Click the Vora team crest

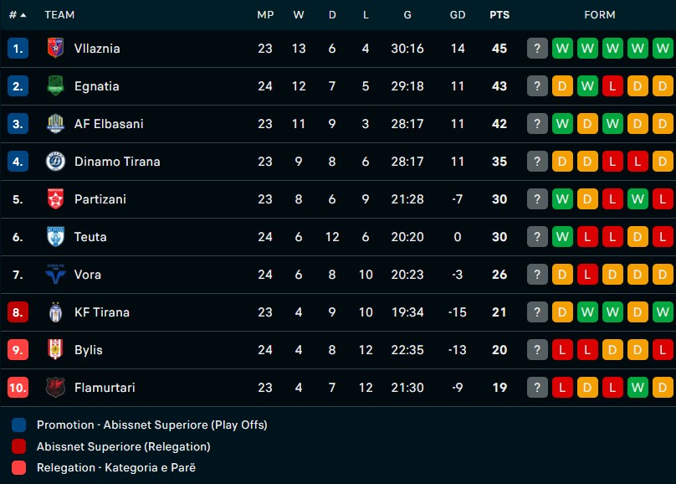pyautogui.click(x=55, y=275)
